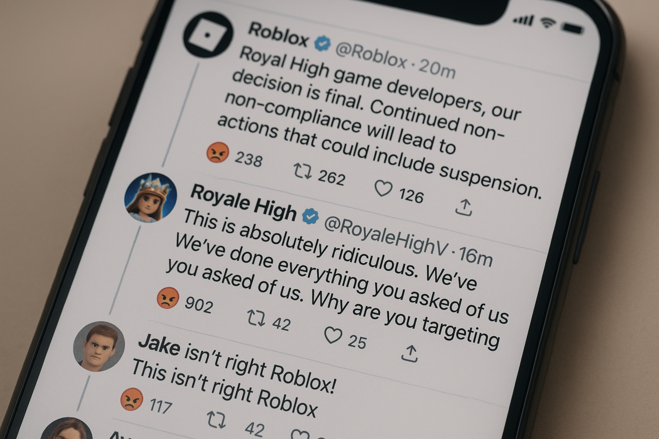659x439 pixels.
Task: Like the Royale High reply with 25 likes
Action: click(333, 335)
